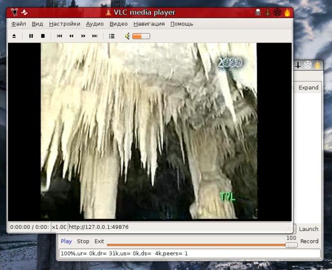Click flame icon in VLC titlebar
Image resolution: width=332 pixels, height=270 pixels.
pos(287,12)
